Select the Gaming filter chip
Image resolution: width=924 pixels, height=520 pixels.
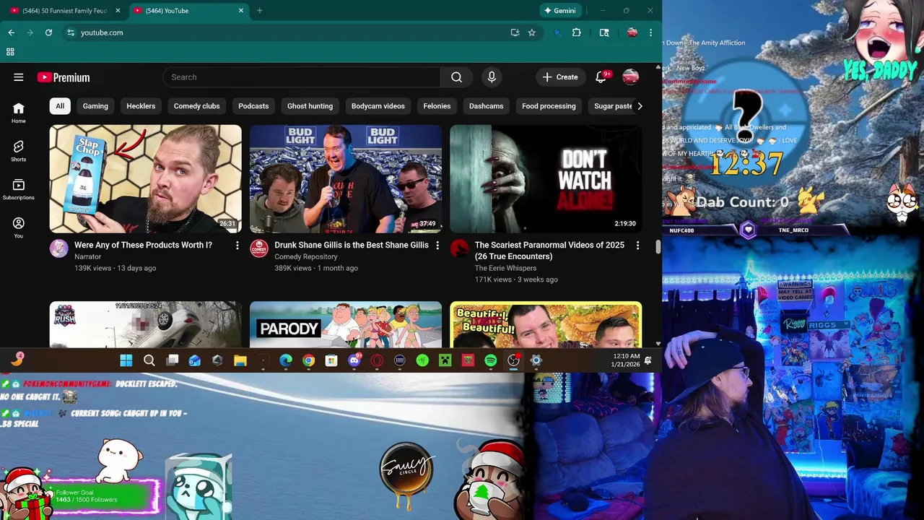[x=95, y=106]
